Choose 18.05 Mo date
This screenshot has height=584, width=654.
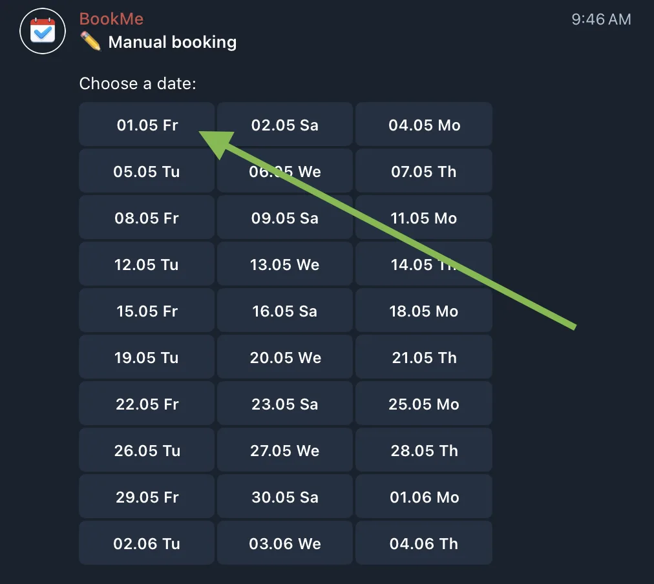coord(424,310)
